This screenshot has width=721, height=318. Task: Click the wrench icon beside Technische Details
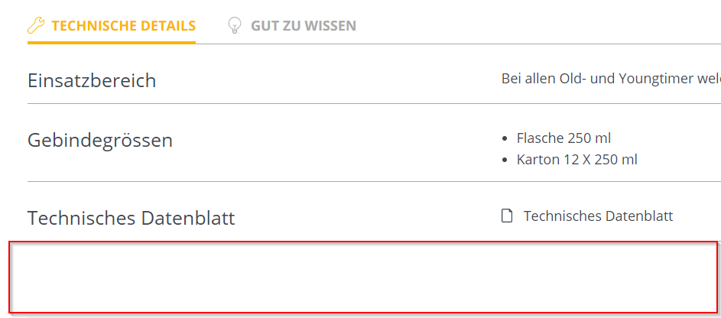36,26
